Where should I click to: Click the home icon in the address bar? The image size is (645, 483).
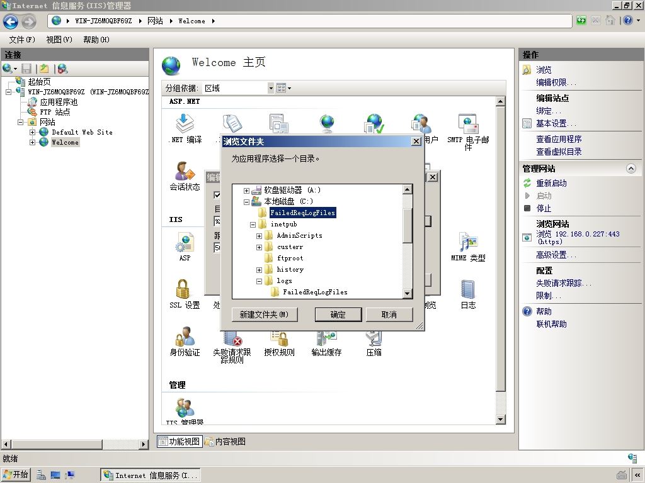tap(610, 21)
